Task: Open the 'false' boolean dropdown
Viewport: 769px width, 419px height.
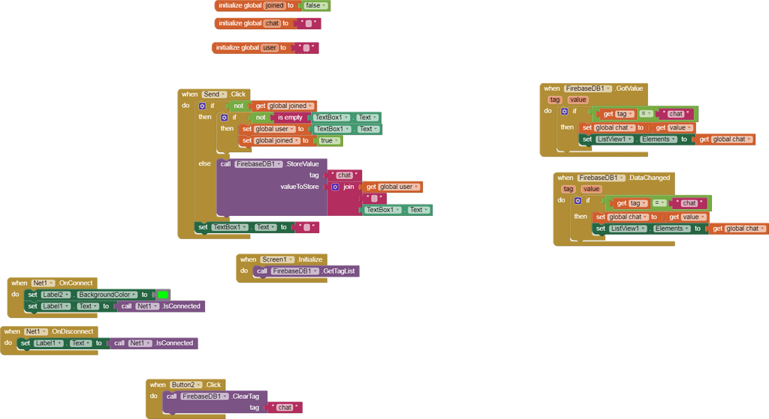Action: 315,5
